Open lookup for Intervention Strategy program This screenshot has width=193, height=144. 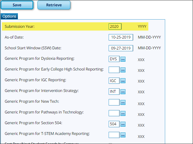tap(123, 92)
